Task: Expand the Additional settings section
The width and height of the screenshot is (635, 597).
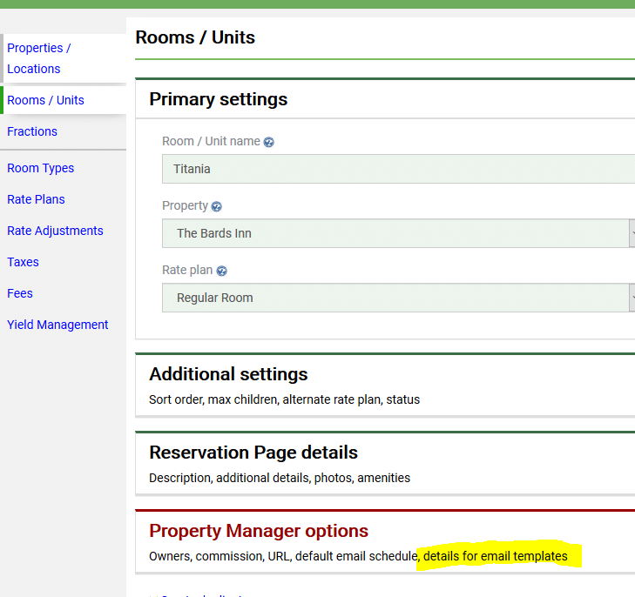Action: click(x=228, y=374)
